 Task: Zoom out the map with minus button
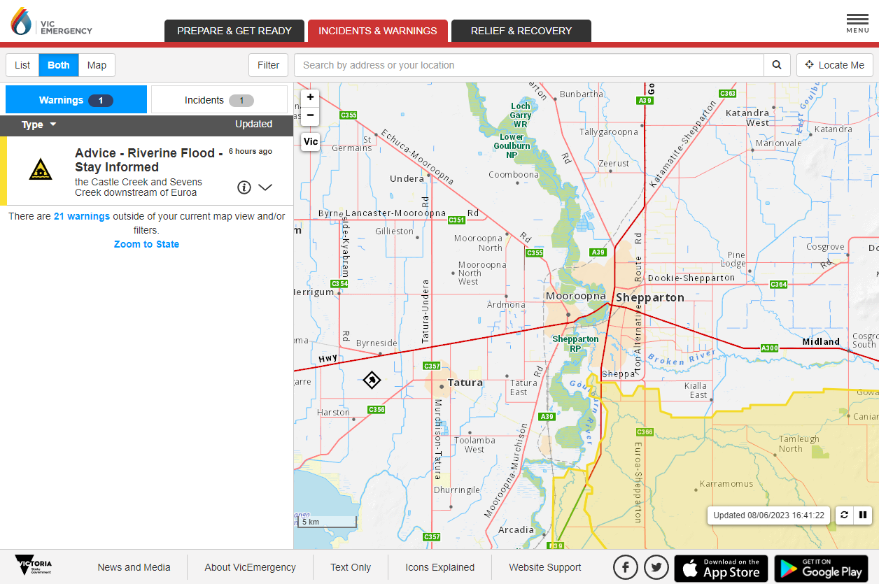(x=311, y=115)
